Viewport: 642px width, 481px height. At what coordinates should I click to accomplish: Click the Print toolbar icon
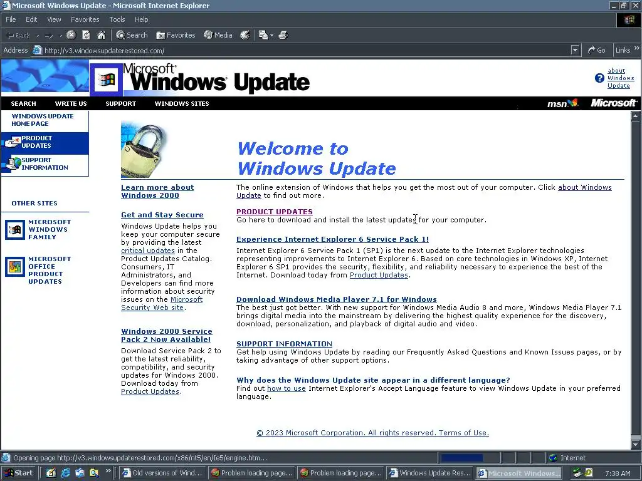(x=283, y=35)
